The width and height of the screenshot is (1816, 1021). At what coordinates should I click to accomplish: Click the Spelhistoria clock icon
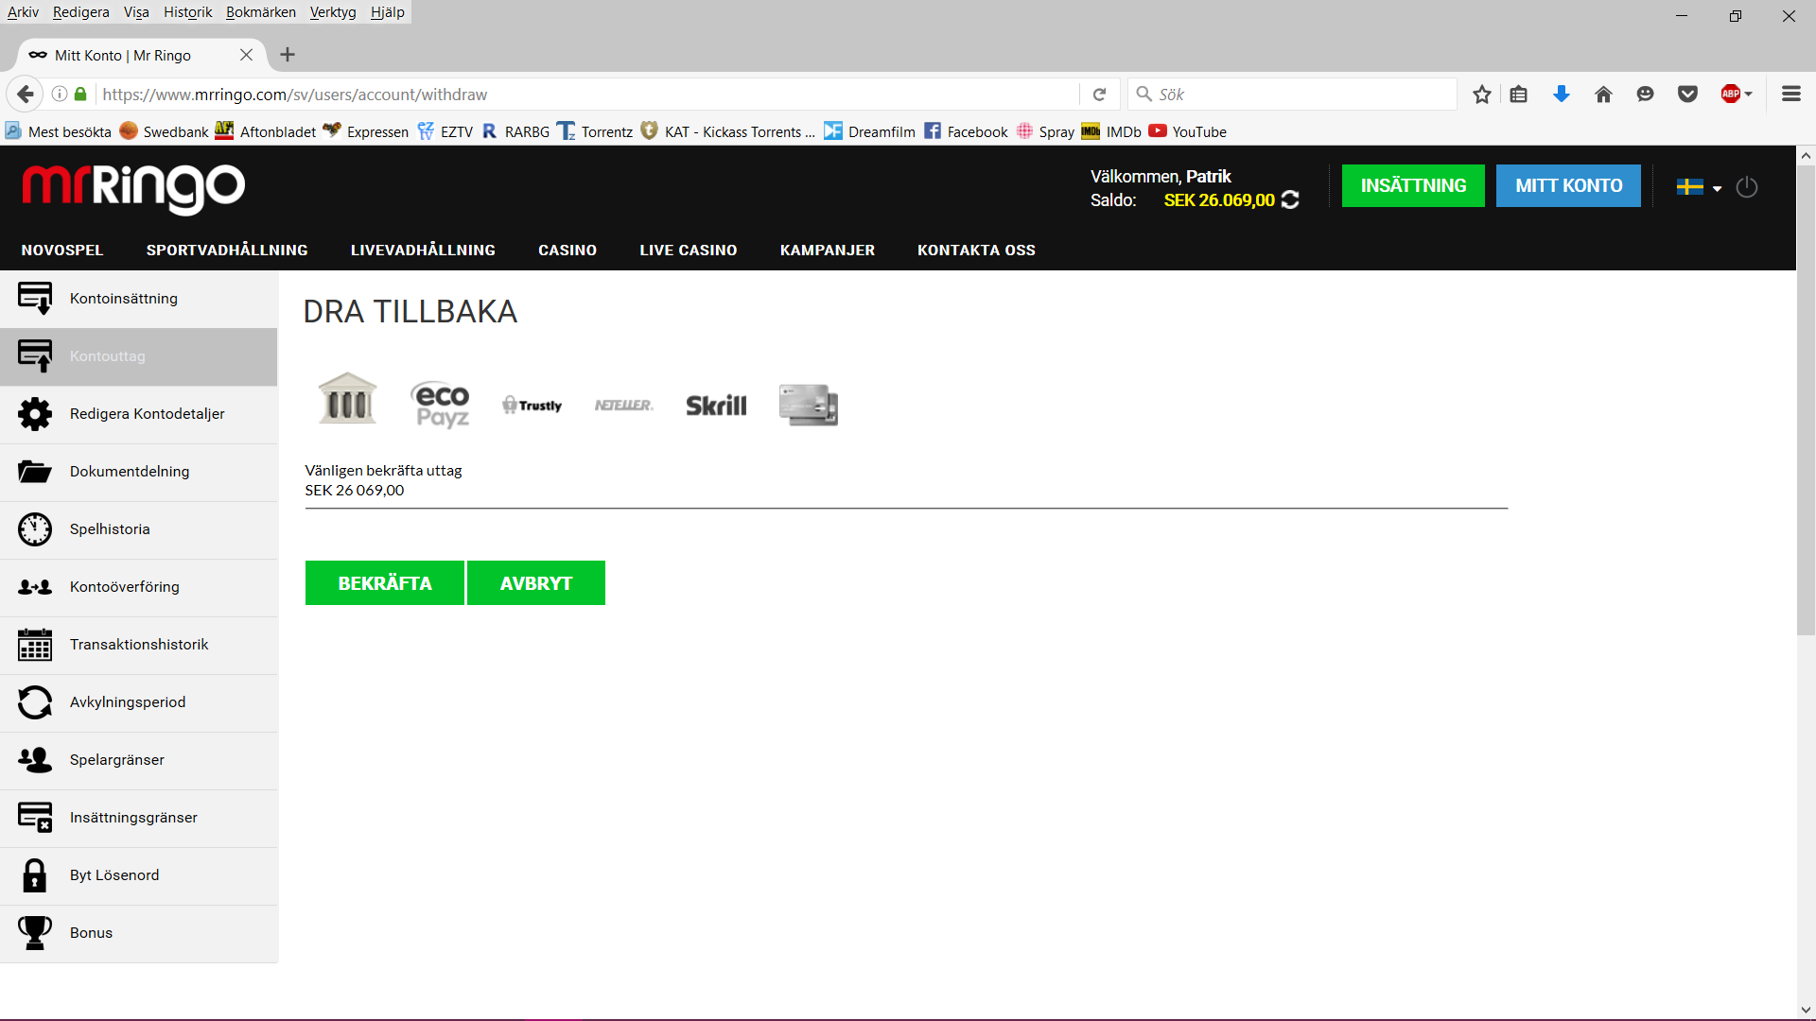point(35,529)
